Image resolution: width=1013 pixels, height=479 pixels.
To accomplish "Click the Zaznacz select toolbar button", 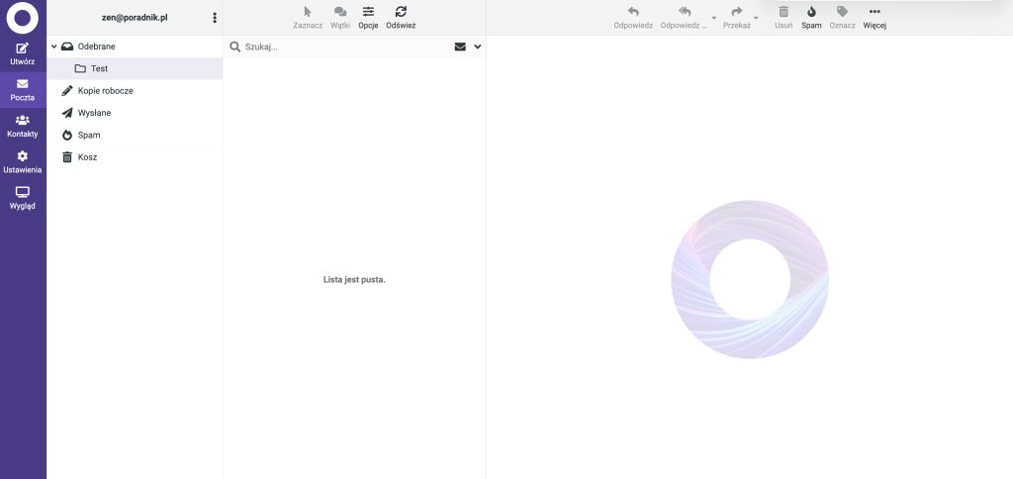I will coord(308,18).
